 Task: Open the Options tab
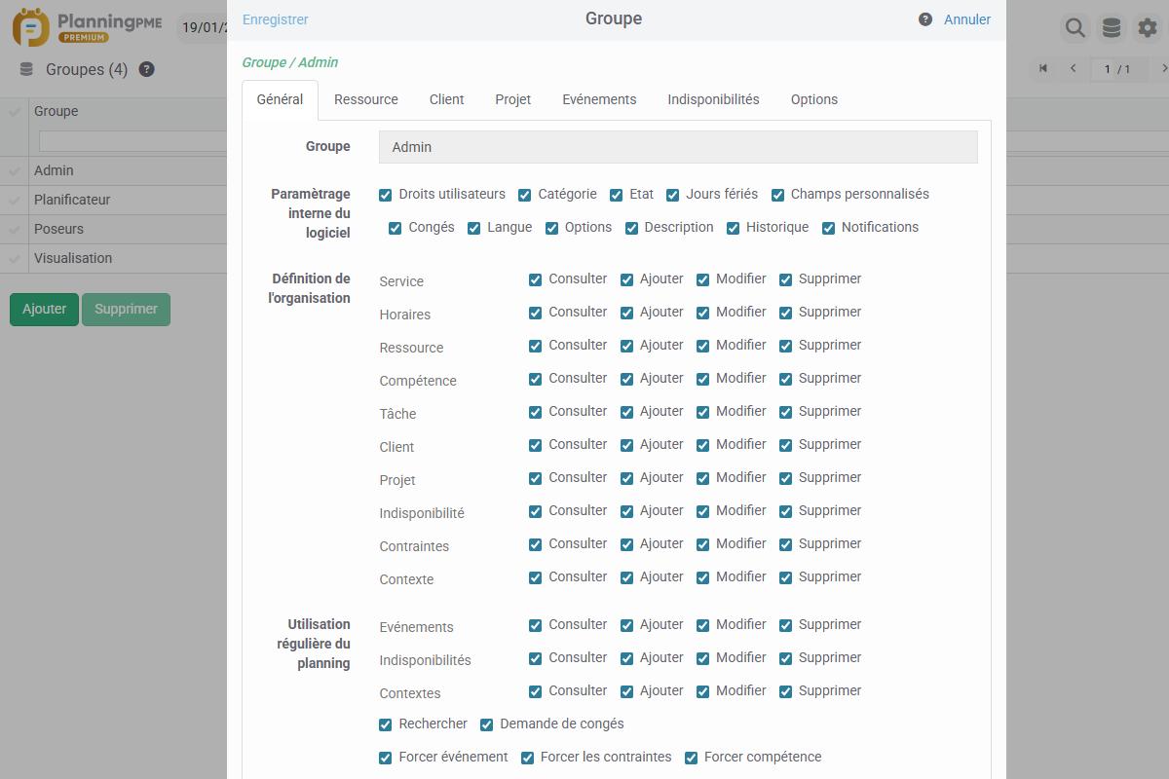[814, 99]
